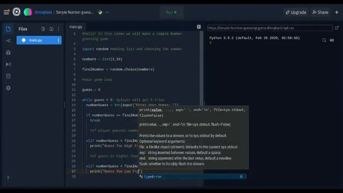Click the console prompt

click(x=211, y=43)
